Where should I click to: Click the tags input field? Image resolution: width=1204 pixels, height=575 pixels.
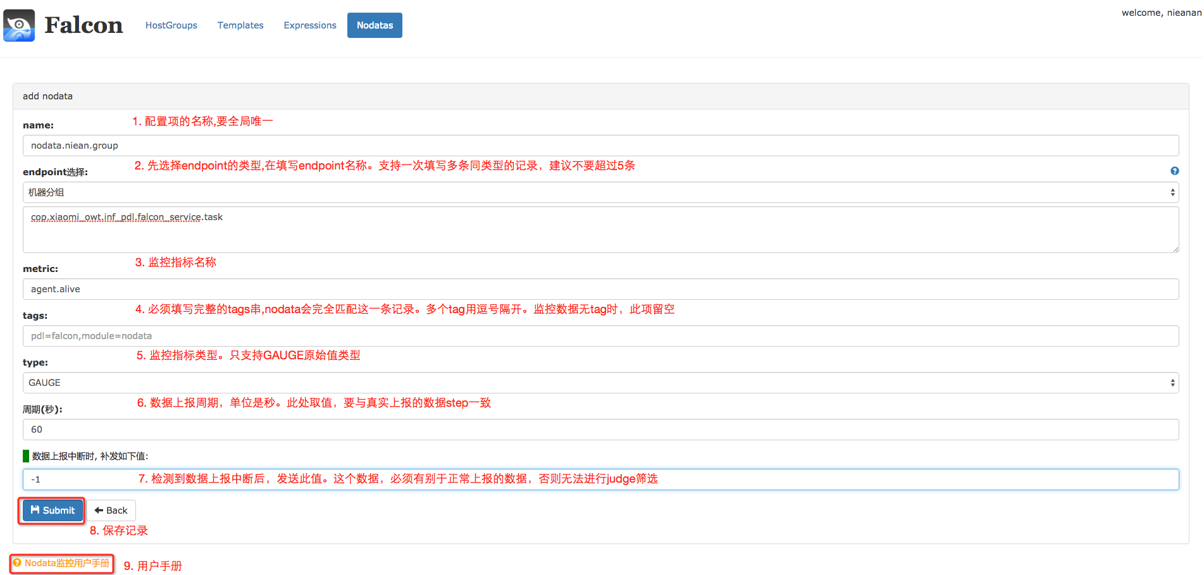coord(600,336)
